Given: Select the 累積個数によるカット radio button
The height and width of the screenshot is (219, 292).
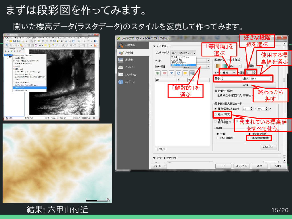Looking at the screenshot, I should 216,109.
